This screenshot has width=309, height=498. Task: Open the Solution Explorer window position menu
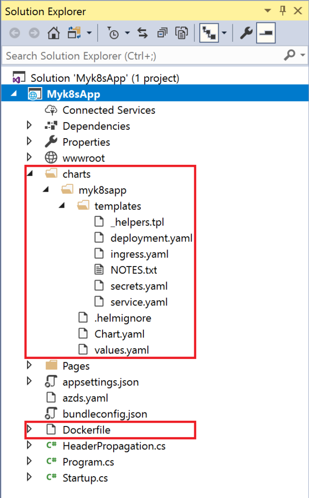[x=267, y=11]
